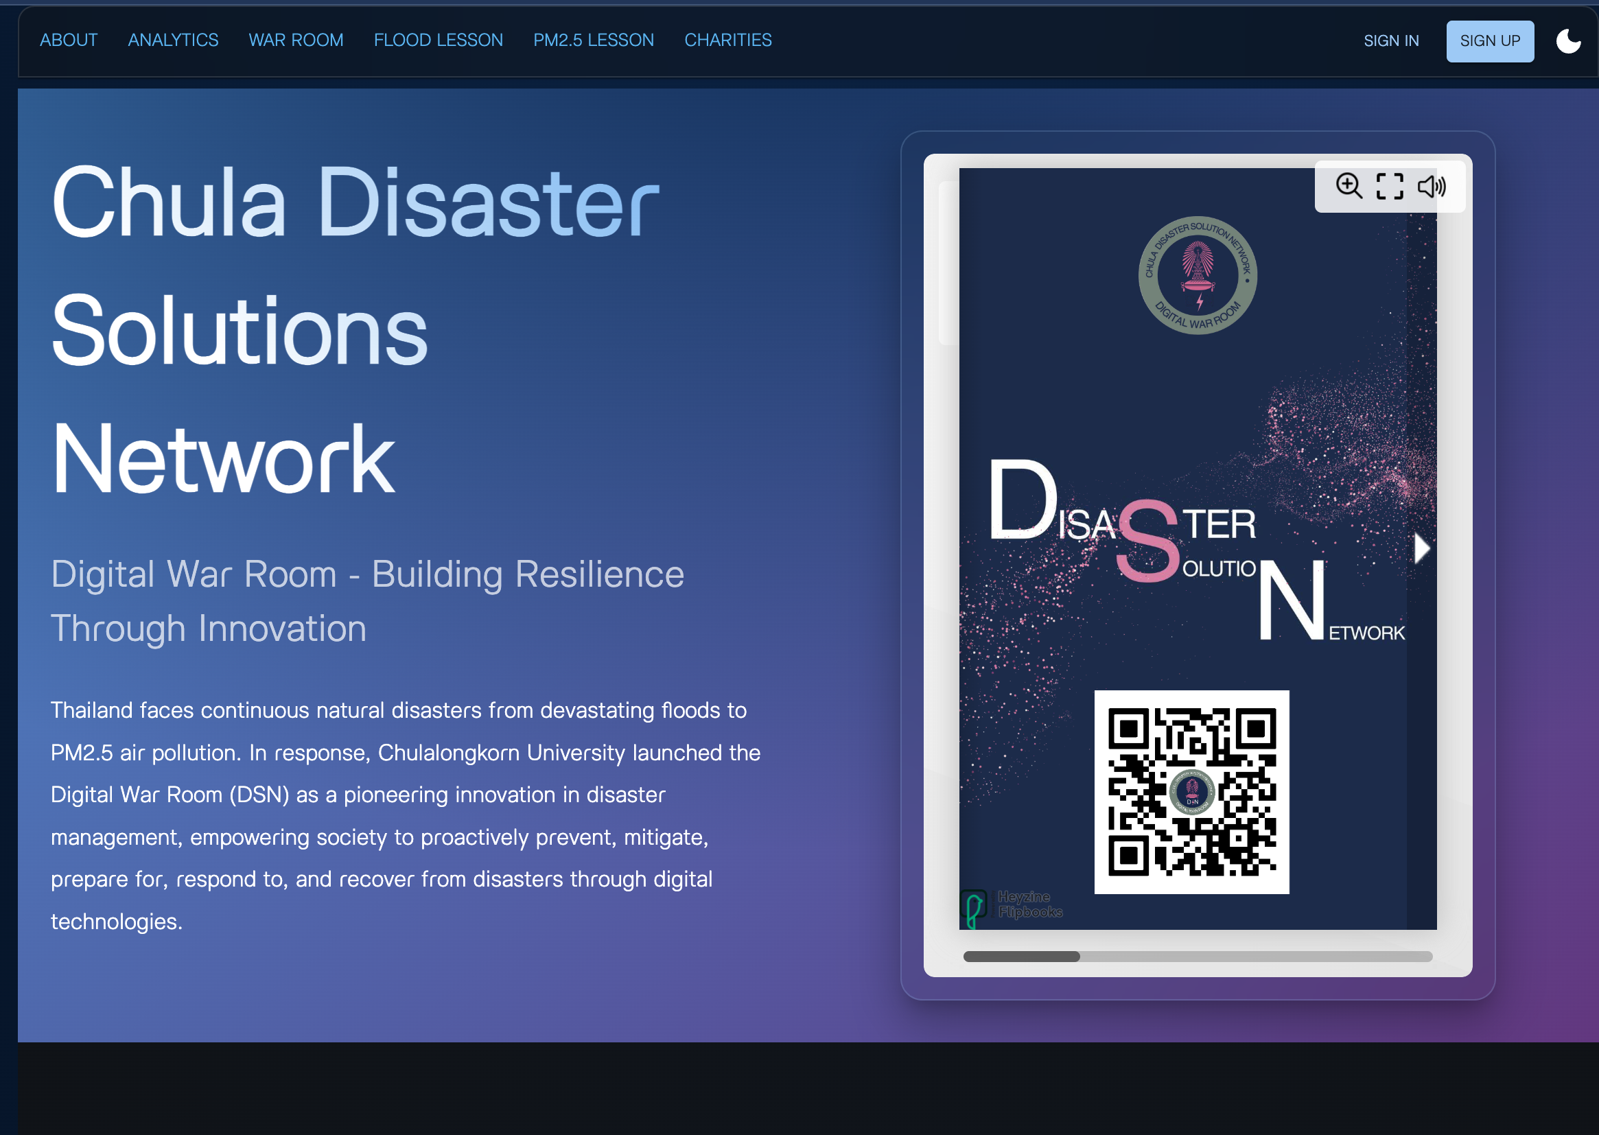The height and width of the screenshot is (1135, 1599).
Task: Click the Sign In link
Action: pos(1391,41)
